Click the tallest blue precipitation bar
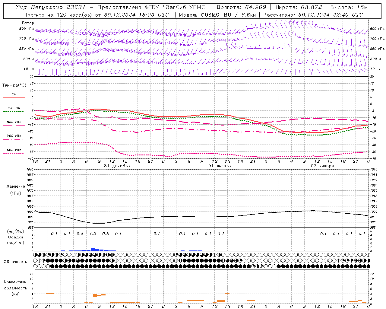This screenshot has height=309, width=386. 93,250
